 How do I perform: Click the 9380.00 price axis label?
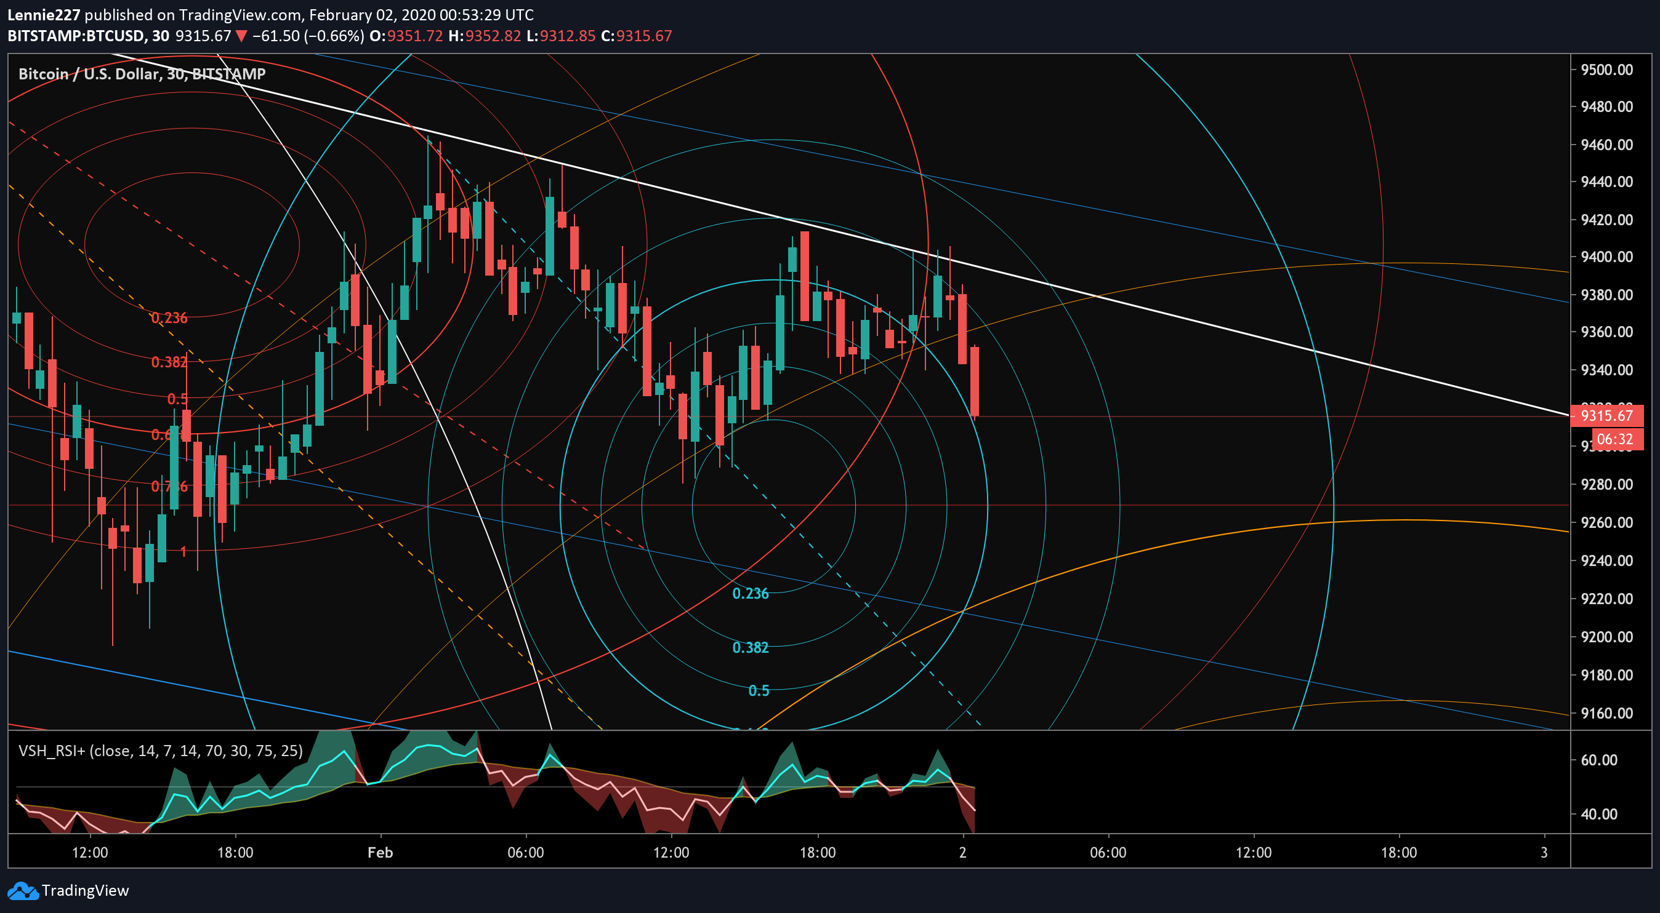coord(1607,295)
